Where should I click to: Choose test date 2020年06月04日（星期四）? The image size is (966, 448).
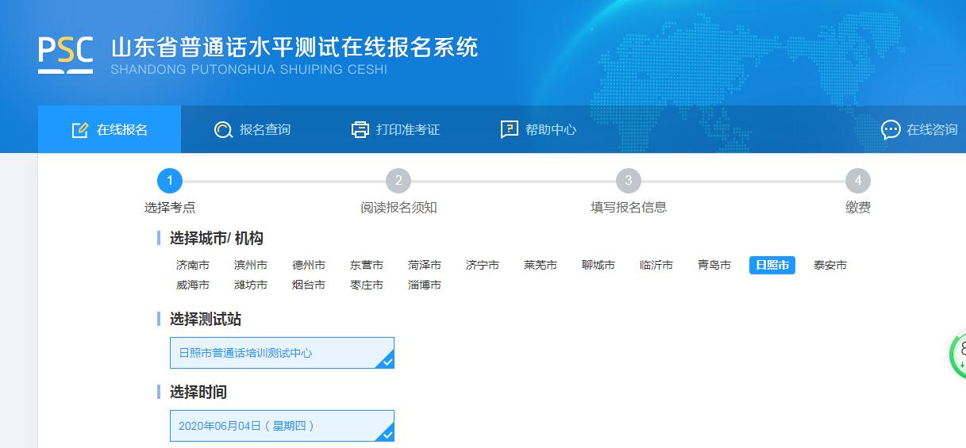[282, 426]
